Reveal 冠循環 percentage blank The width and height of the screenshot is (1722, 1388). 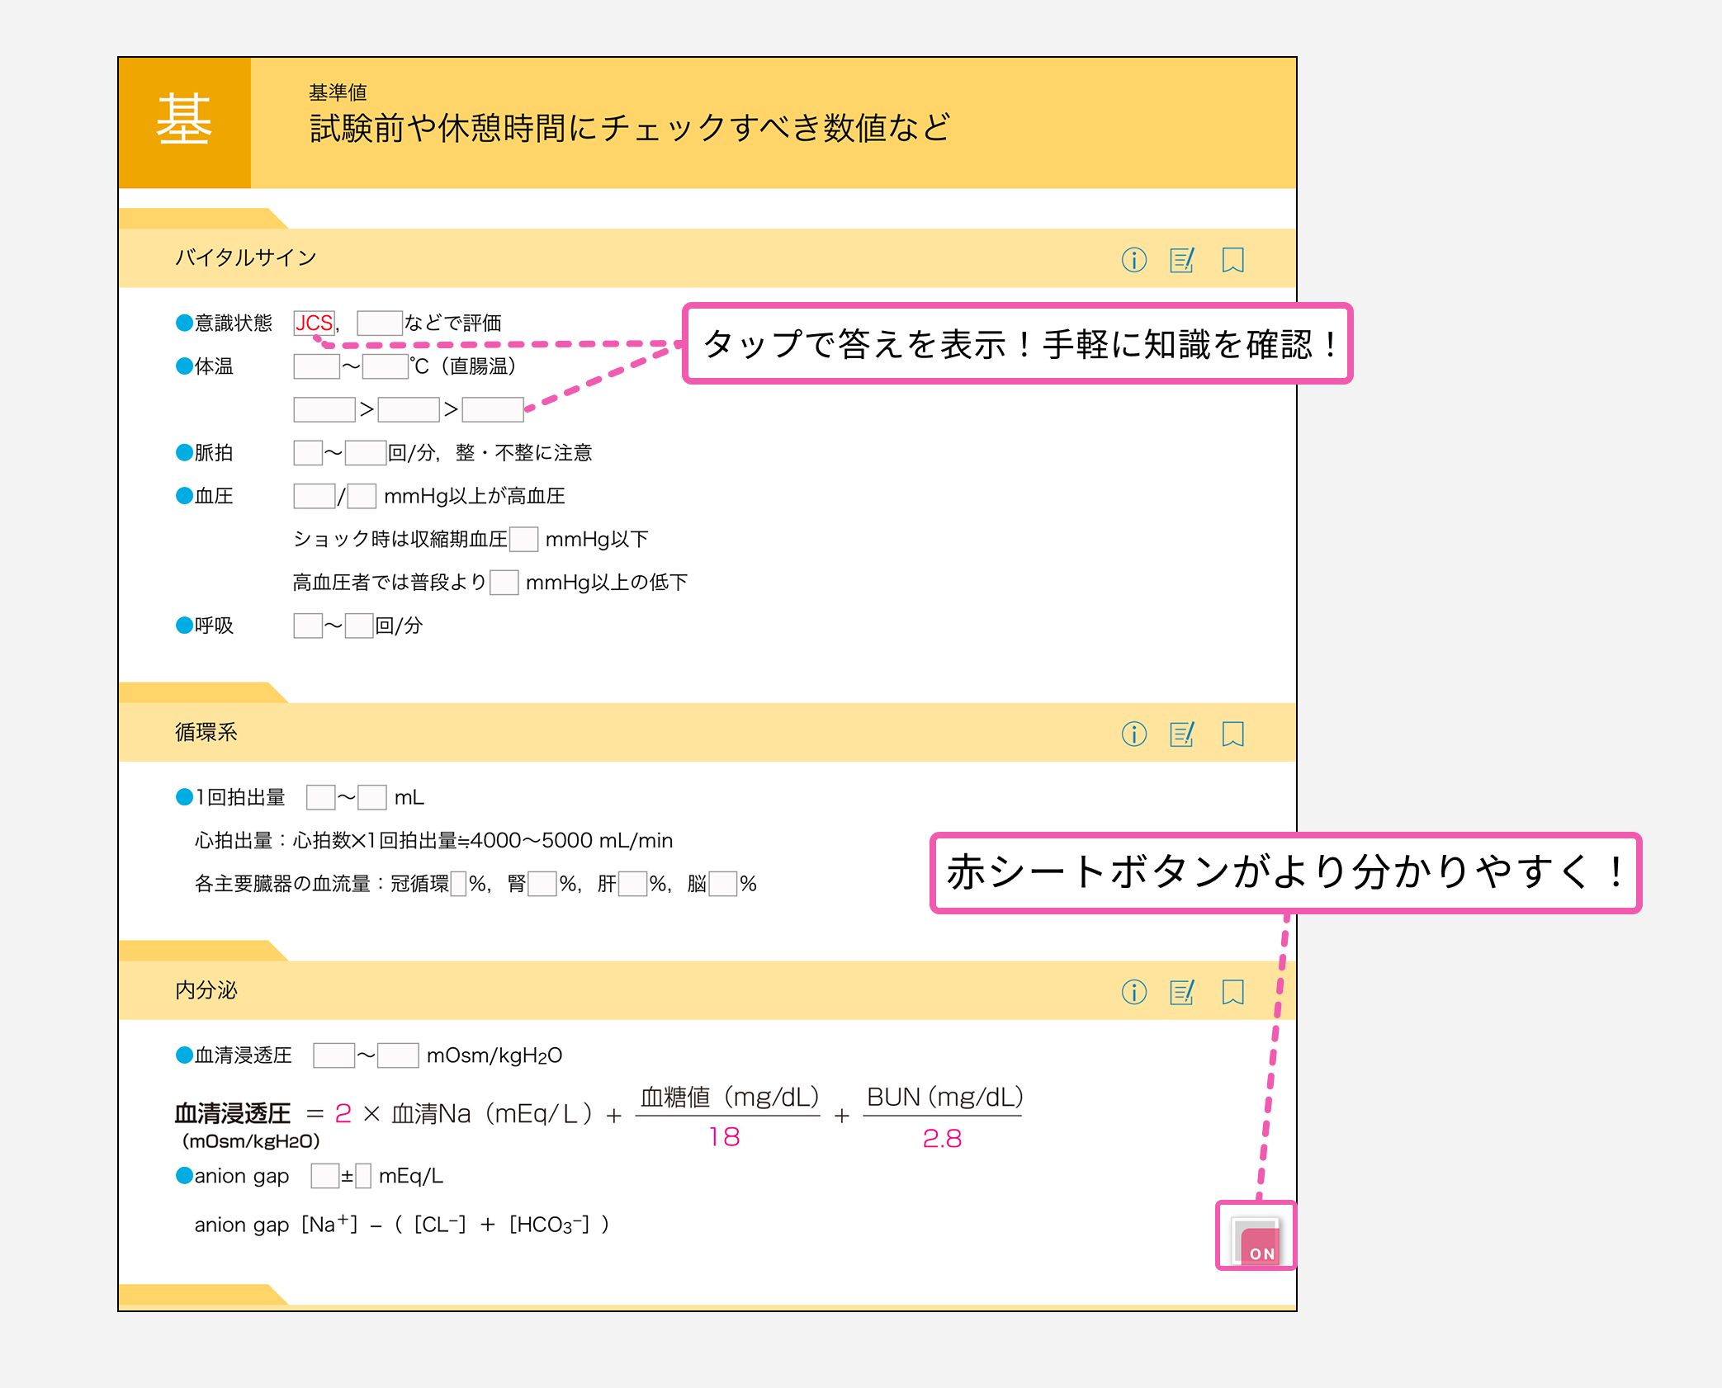click(x=458, y=884)
